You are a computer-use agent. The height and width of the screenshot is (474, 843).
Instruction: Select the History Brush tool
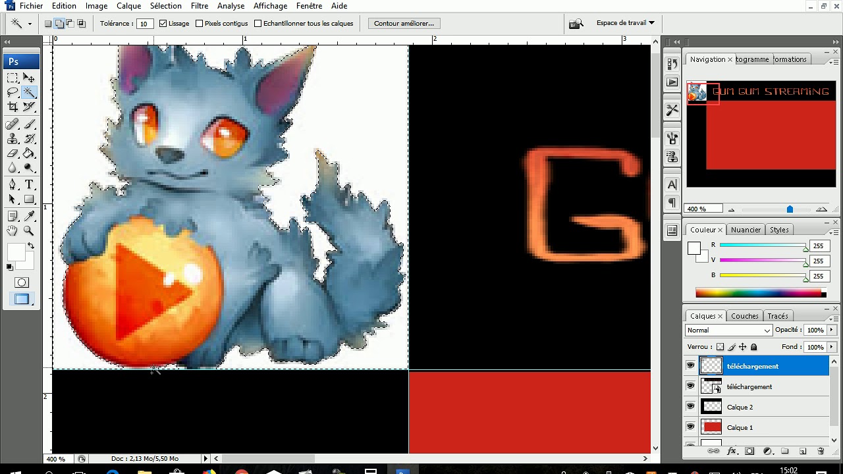[29, 139]
